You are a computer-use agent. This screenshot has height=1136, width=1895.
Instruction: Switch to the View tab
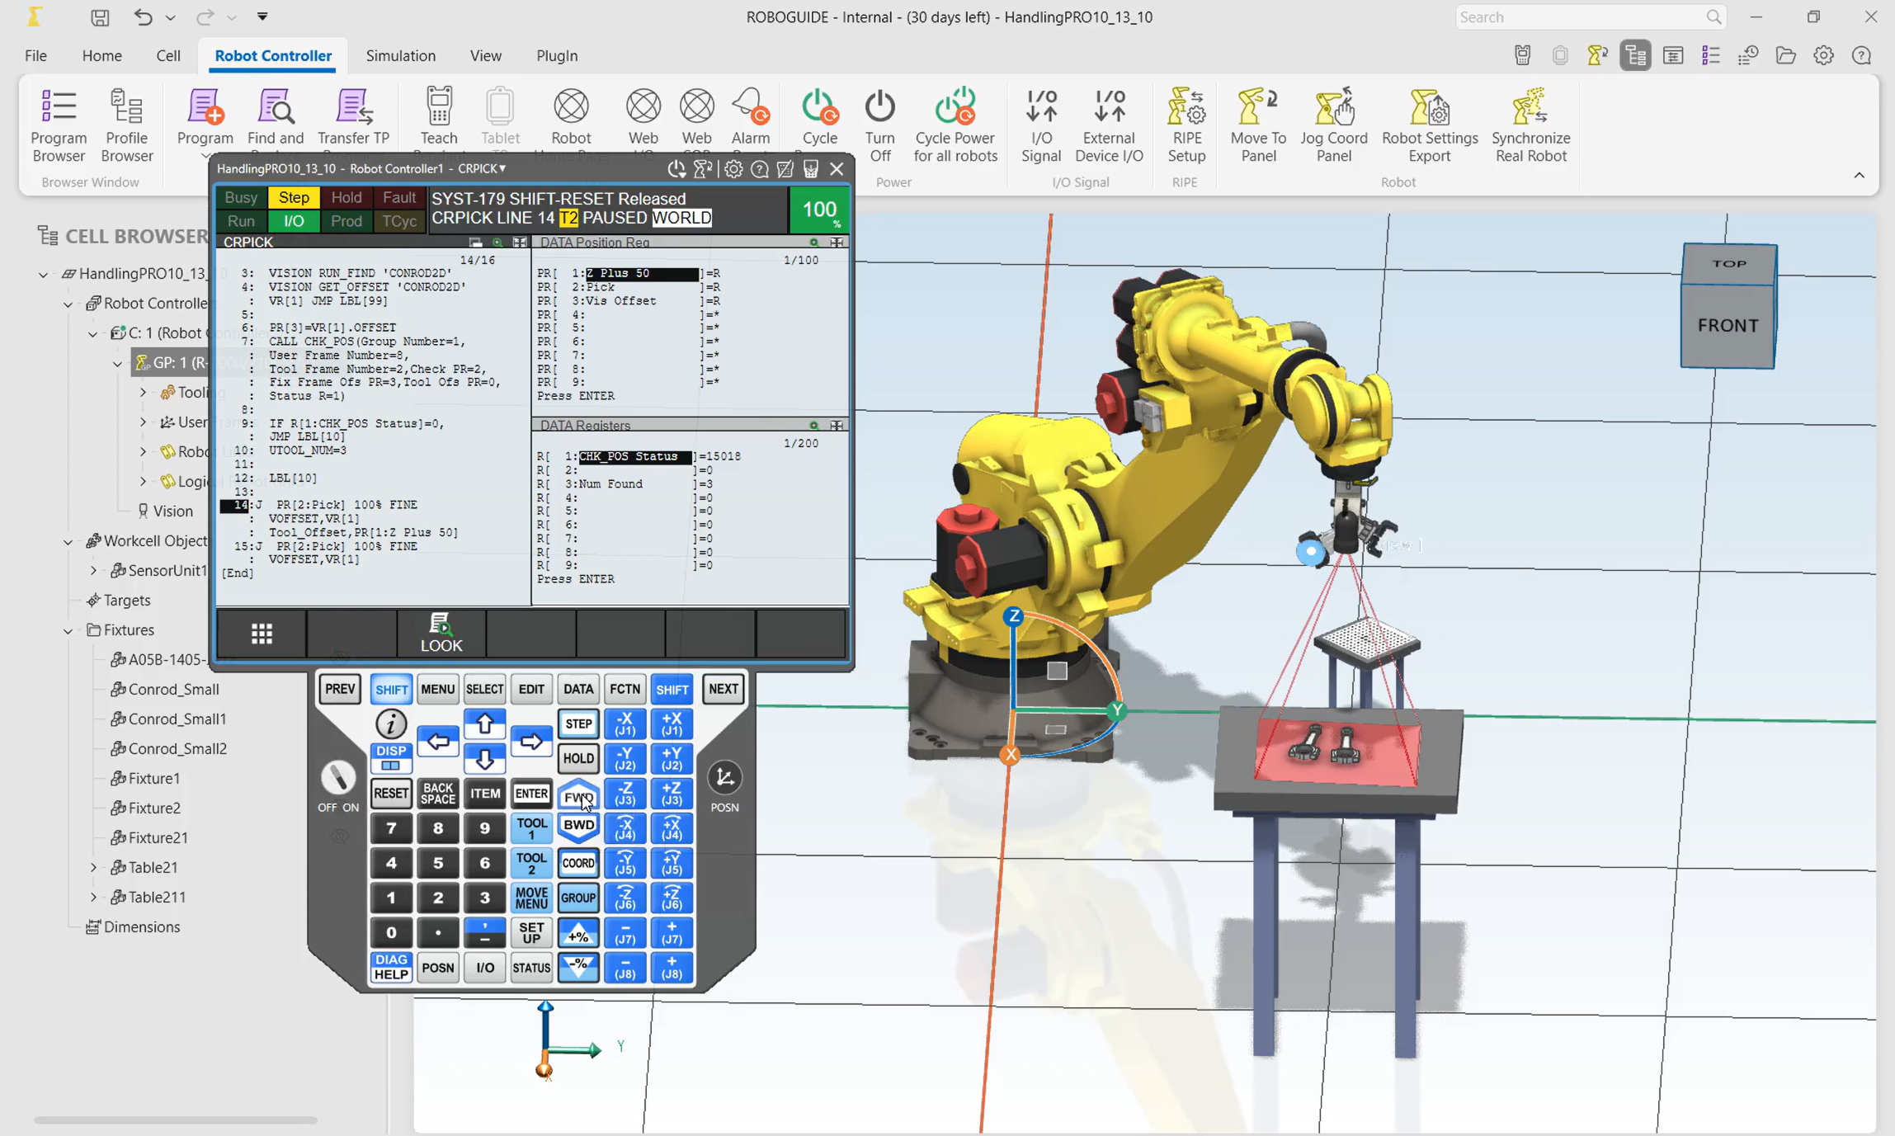point(485,56)
